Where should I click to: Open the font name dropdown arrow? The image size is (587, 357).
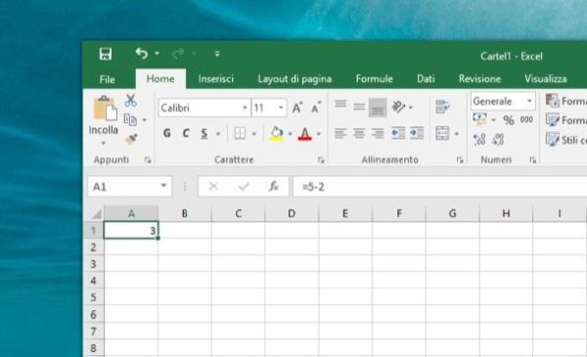tap(245, 108)
